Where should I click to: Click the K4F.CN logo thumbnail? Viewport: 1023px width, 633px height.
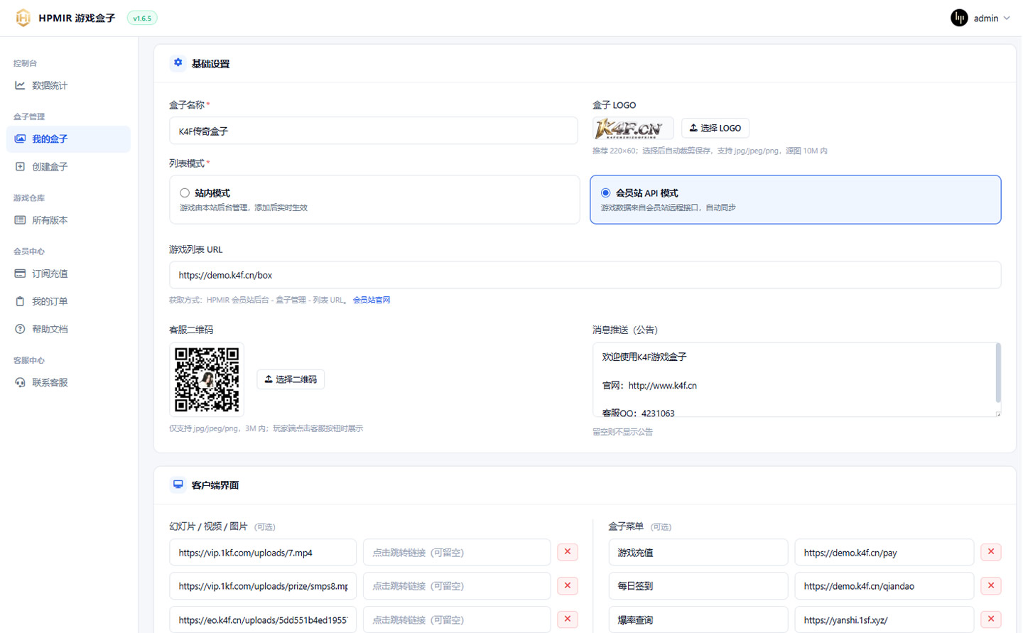pyautogui.click(x=633, y=129)
